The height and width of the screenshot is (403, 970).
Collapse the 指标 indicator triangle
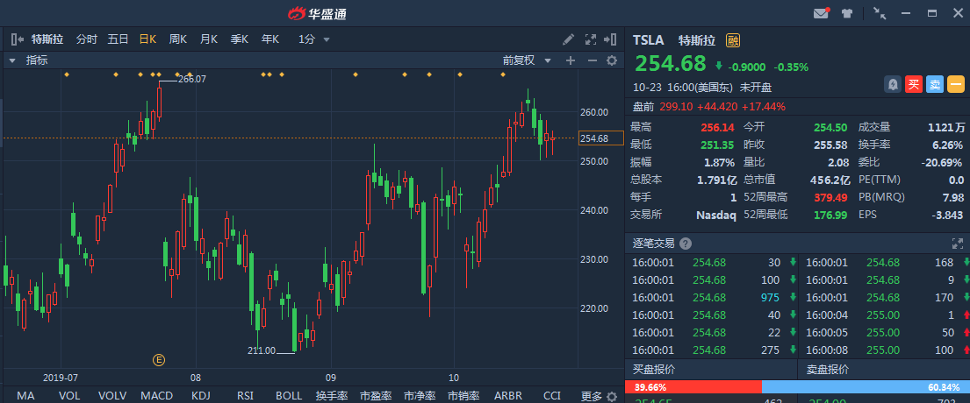[x=12, y=60]
